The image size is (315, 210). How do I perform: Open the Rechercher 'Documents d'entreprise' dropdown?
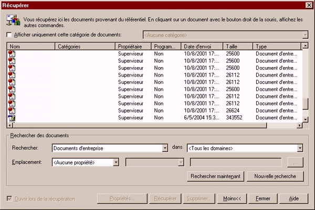coord(164,148)
